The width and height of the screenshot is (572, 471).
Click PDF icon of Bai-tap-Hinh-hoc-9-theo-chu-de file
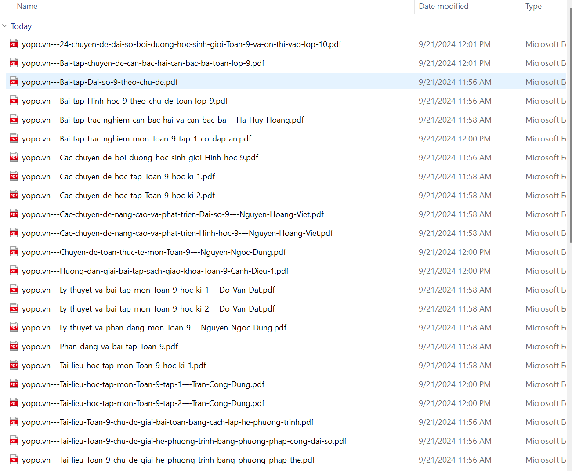coord(14,101)
